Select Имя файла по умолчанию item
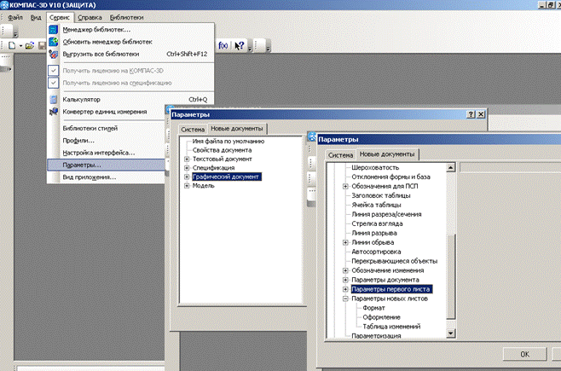Image resolution: width=561 pixels, height=371 pixels. pyautogui.click(x=228, y=142)
